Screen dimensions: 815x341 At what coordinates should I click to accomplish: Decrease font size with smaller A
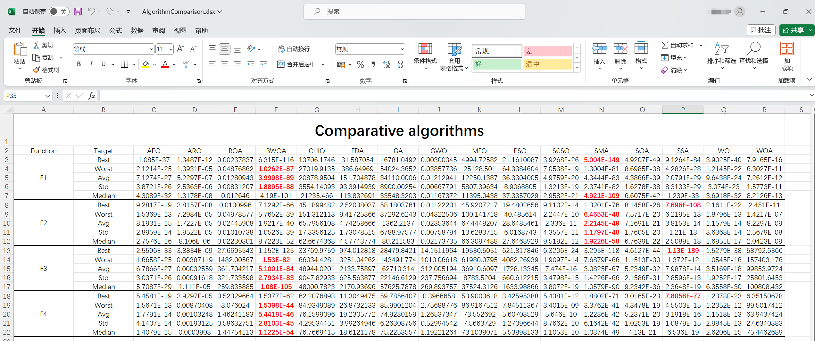(193, 49)
